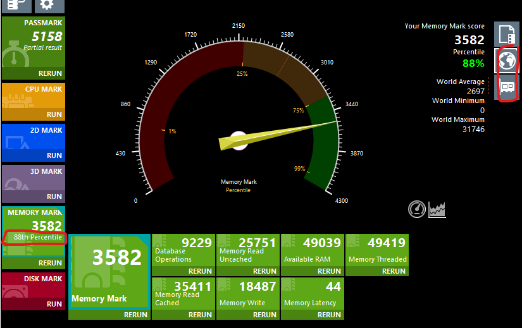Switch to the gauge dial view icon

[417, 209]
